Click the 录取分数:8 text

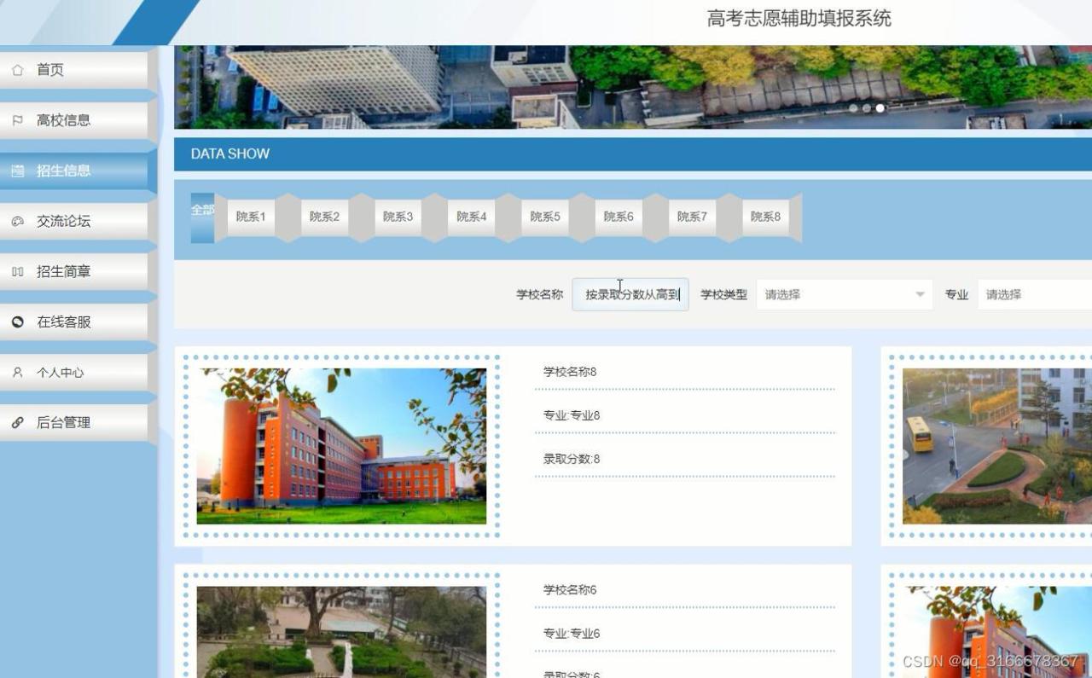[x=572, y=459]
